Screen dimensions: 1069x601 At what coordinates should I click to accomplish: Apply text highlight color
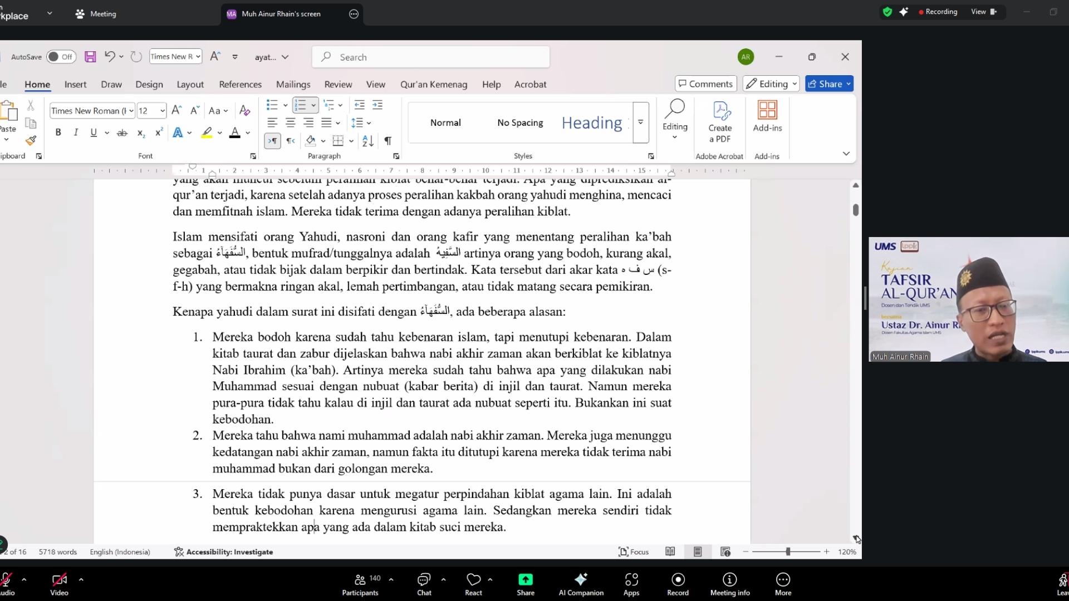click(207, 132)
